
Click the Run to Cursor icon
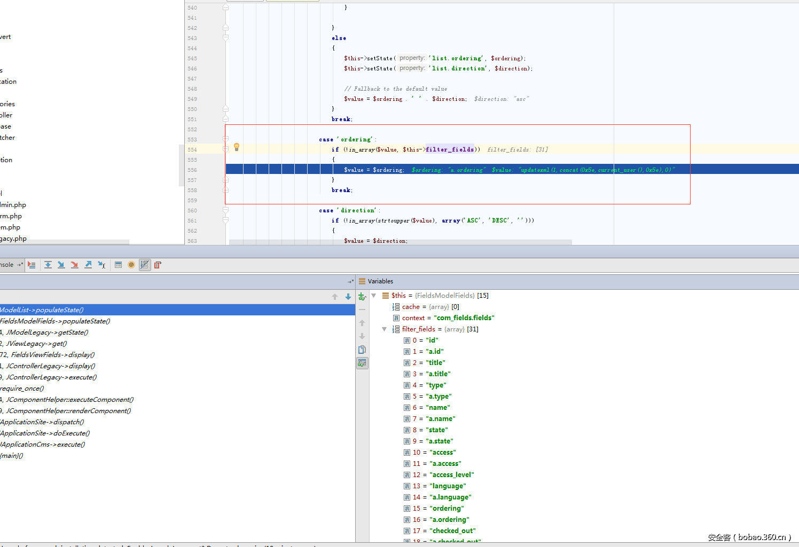click(x=101, y=265)
